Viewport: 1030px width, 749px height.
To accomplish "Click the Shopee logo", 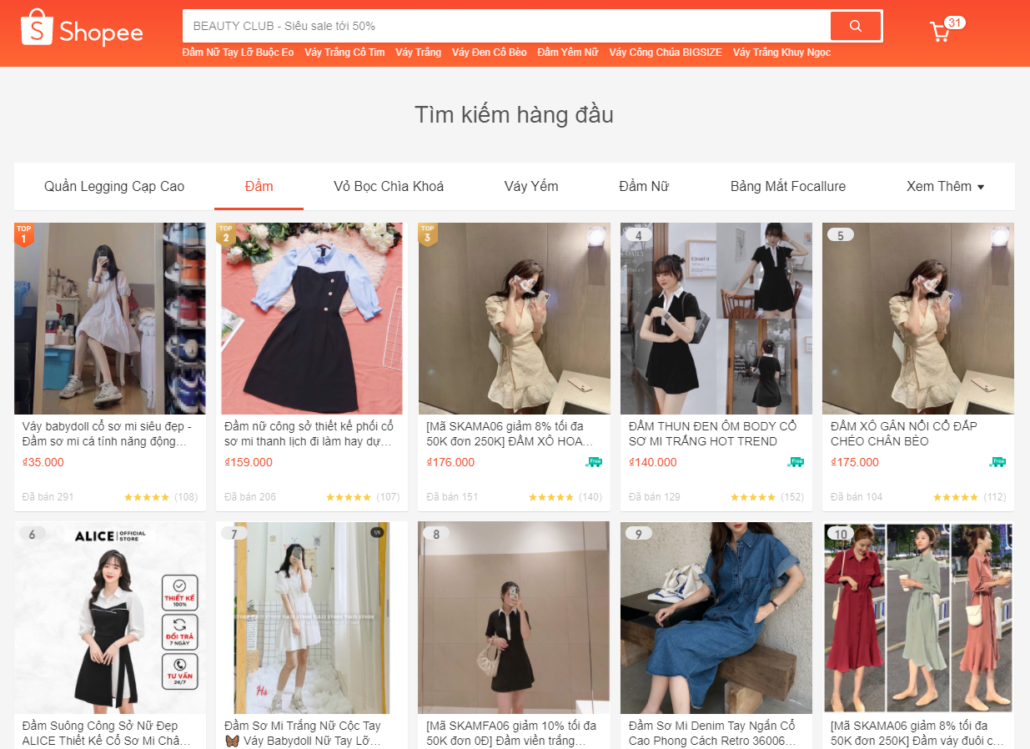I will point(82,30).
